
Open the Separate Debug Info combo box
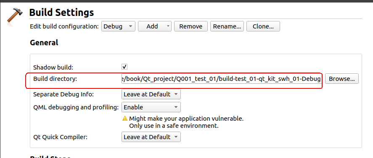pos(151,94)
